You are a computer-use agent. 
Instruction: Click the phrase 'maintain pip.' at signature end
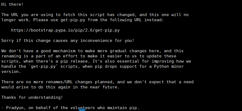pyautogui.click(x=123, y=108)
